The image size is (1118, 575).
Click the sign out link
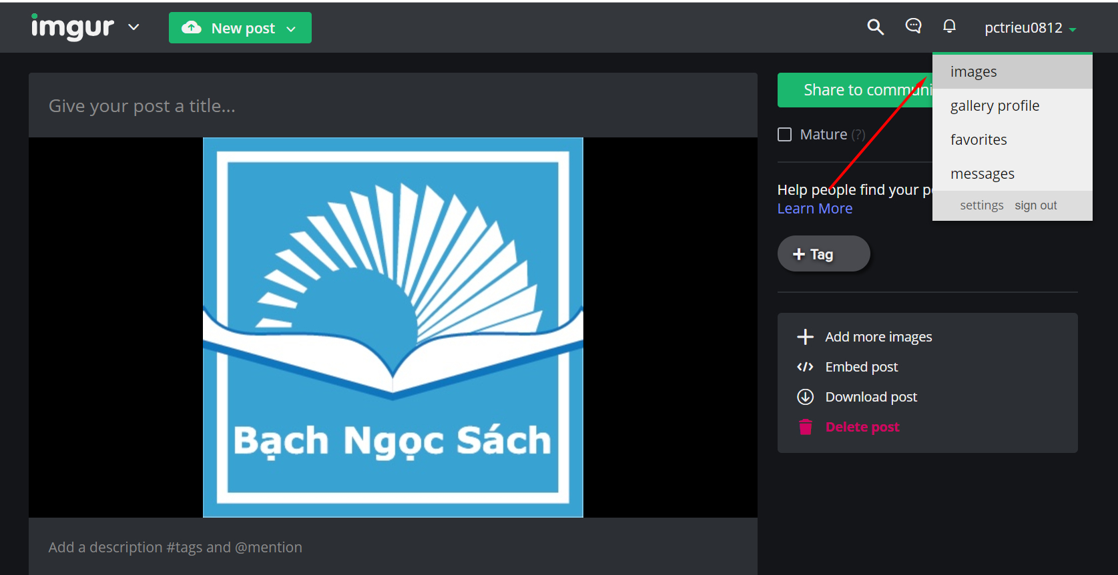(x=1035, y=205)
